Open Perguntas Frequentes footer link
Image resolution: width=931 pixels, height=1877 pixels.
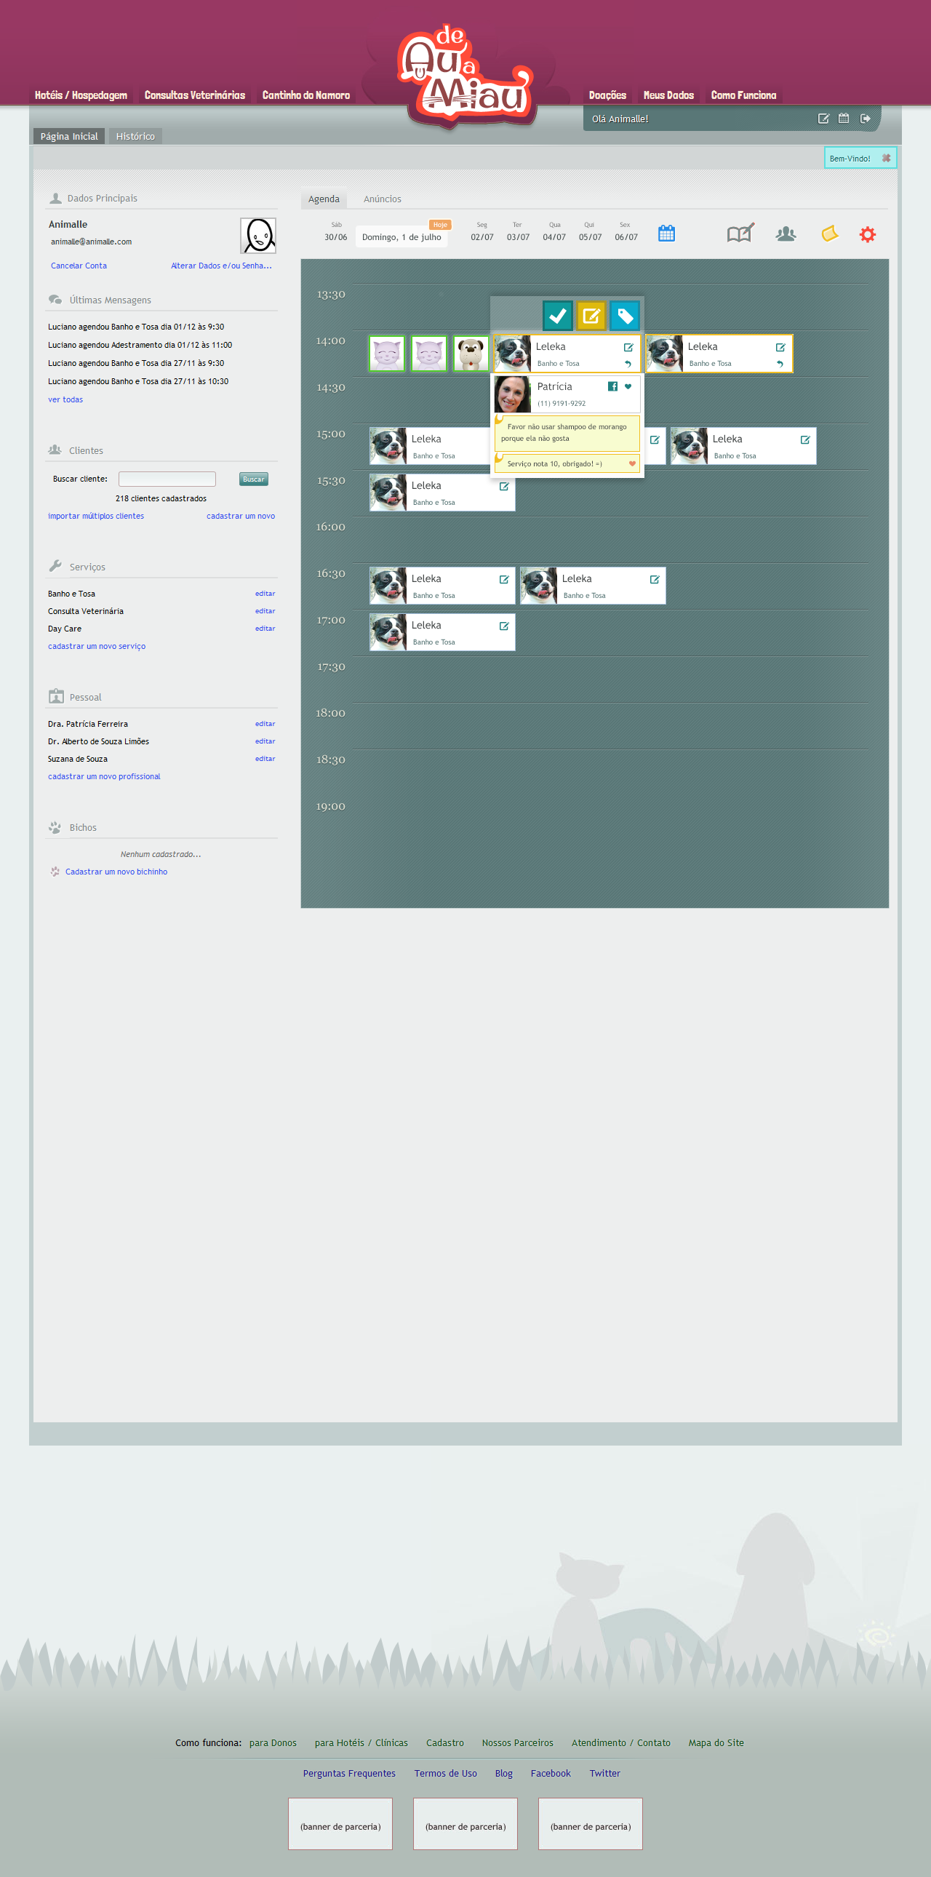[x=349, y=1774]
